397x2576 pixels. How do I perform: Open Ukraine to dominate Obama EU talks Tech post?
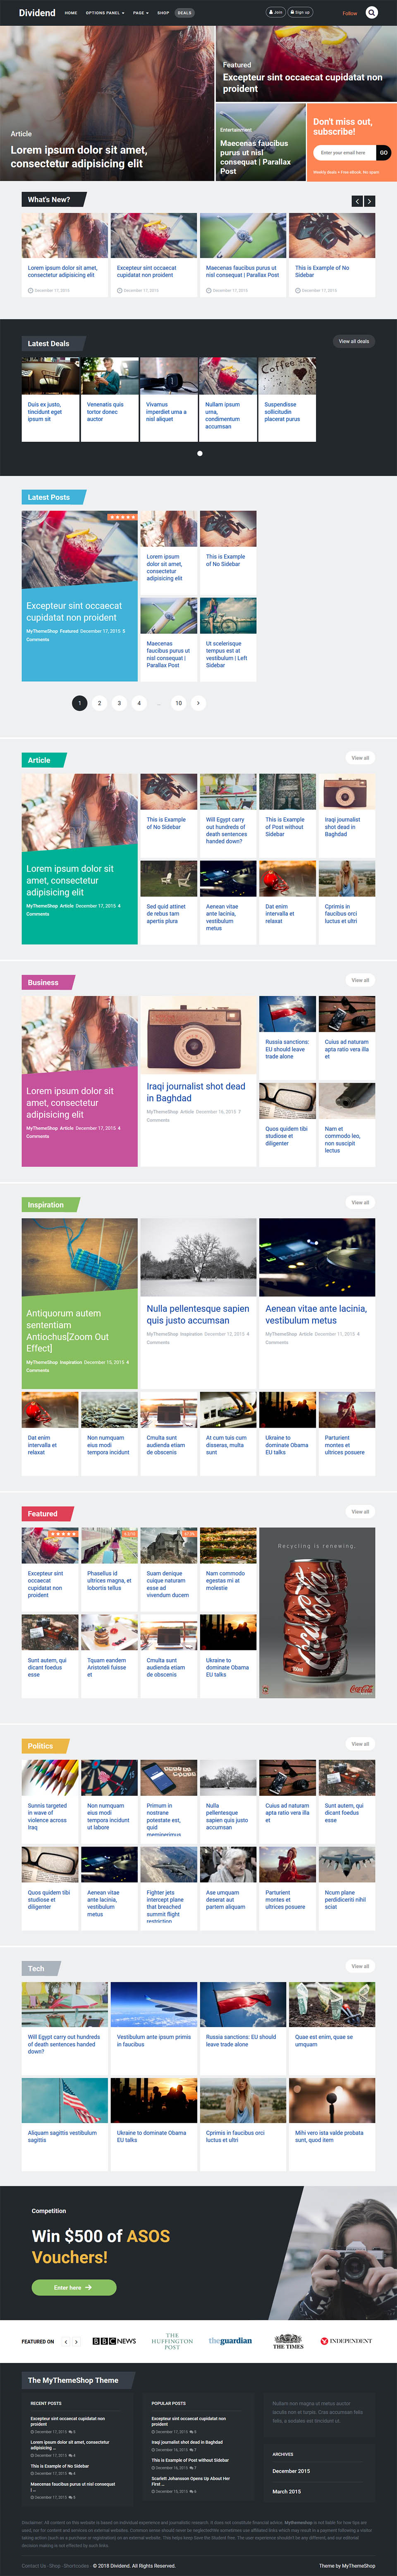coord(152,2136)
